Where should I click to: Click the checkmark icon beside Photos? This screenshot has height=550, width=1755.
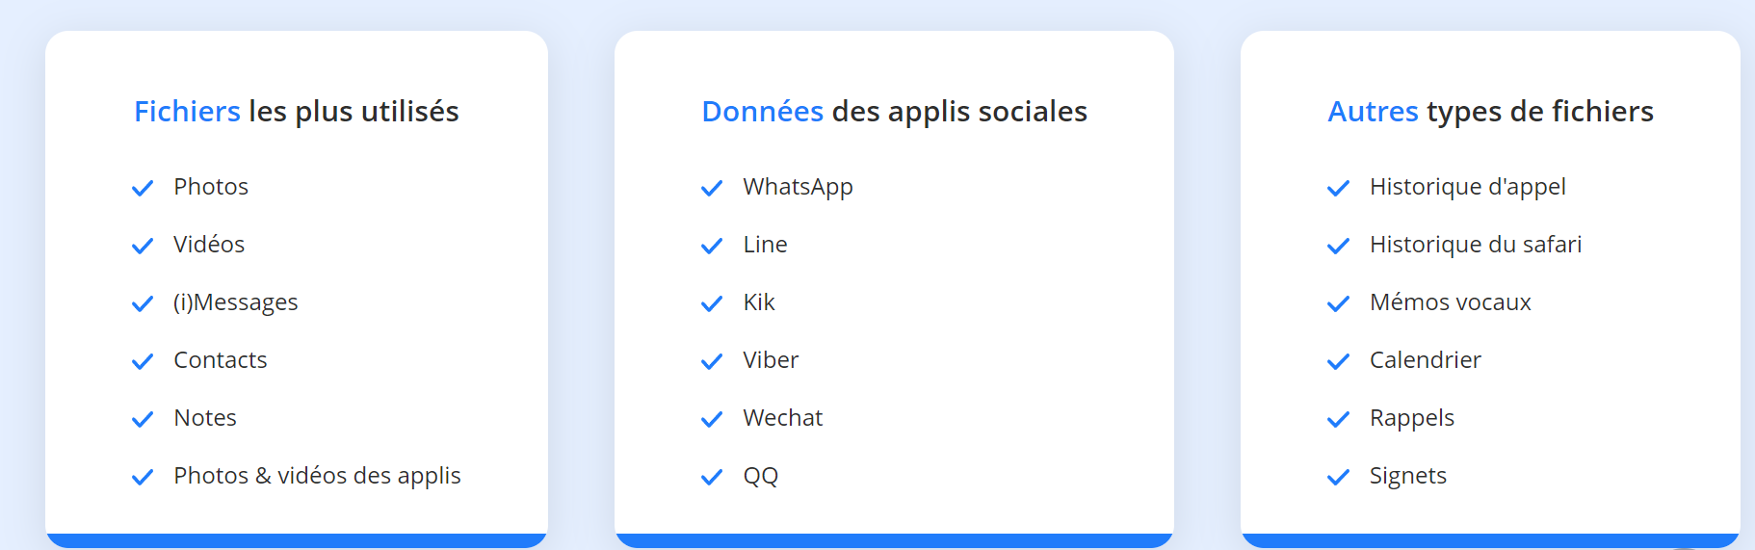pos(143,188)
